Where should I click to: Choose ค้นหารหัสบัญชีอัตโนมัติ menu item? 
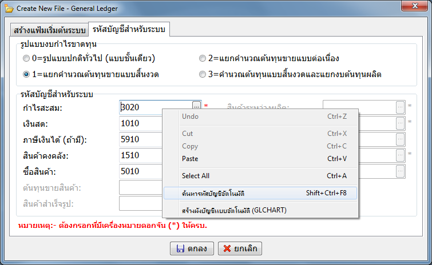(216, 193)
